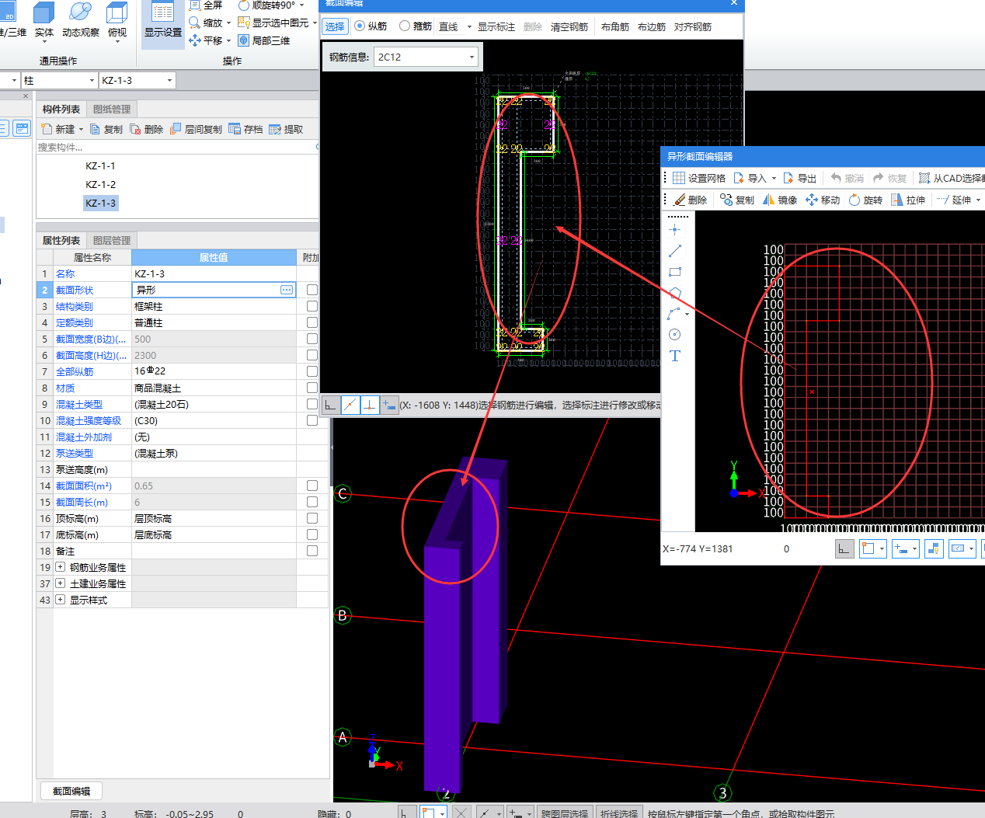
Task: Click 拉伸 stretch tool in the section editor
Action: click(909, 200)
